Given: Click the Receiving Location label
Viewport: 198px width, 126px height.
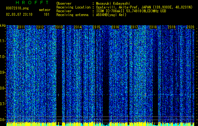Looking at the screenshot, I should tap(73, 7).
